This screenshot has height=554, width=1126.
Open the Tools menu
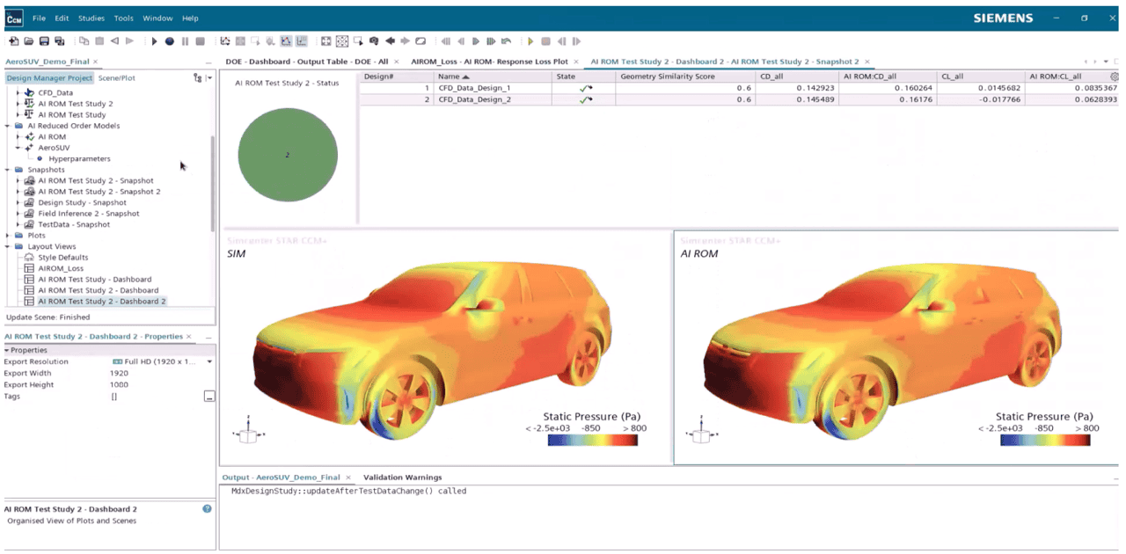tap(124, 18)
